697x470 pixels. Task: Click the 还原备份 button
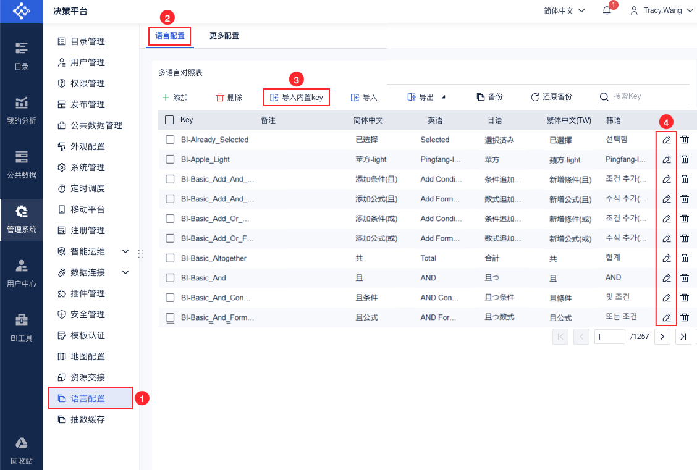point(552,97)
